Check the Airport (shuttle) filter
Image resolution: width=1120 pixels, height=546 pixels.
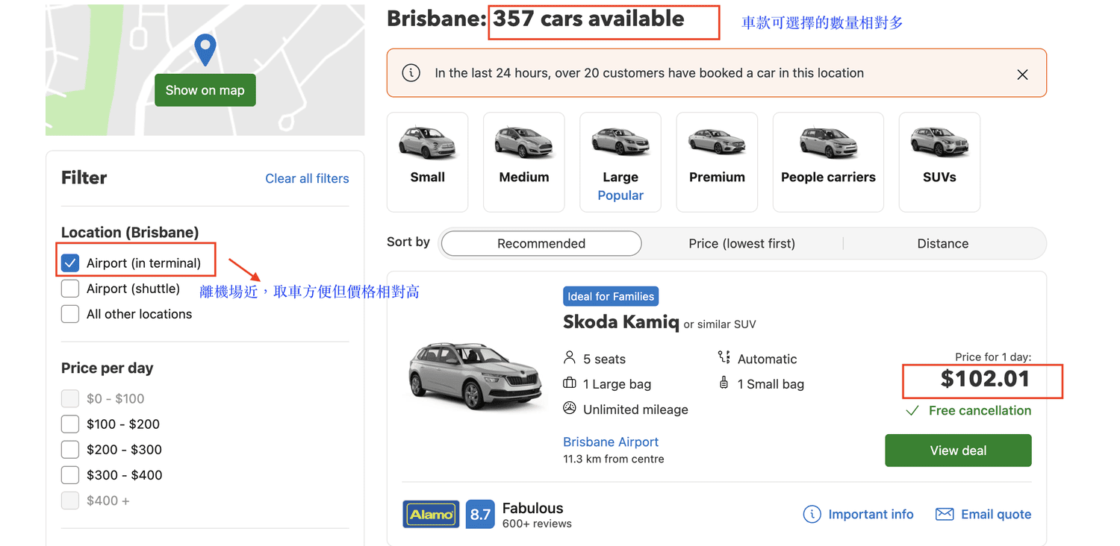point(70,289)
